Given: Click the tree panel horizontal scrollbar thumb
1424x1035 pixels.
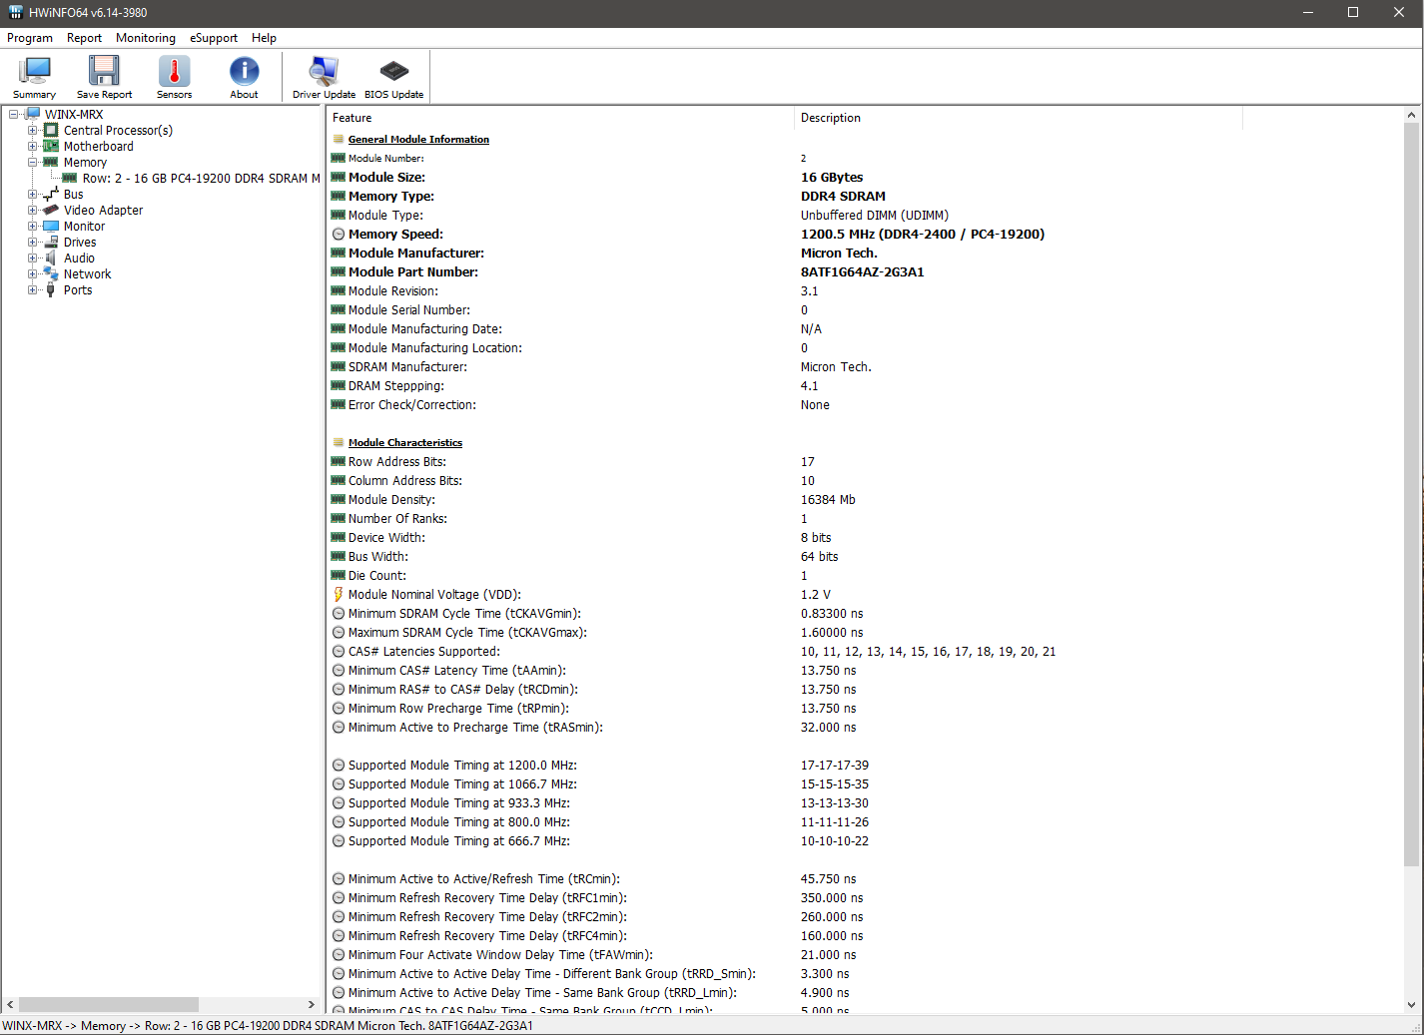Looking at the screenshot, I should (108, 1004).
